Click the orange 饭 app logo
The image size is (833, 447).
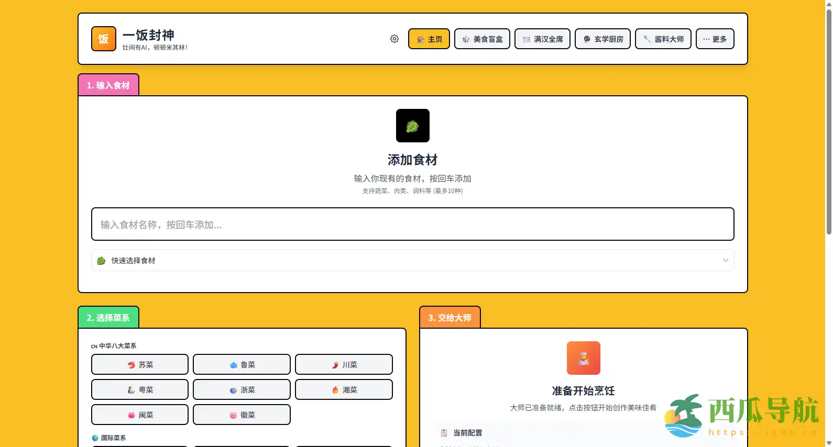pos(104,39)
